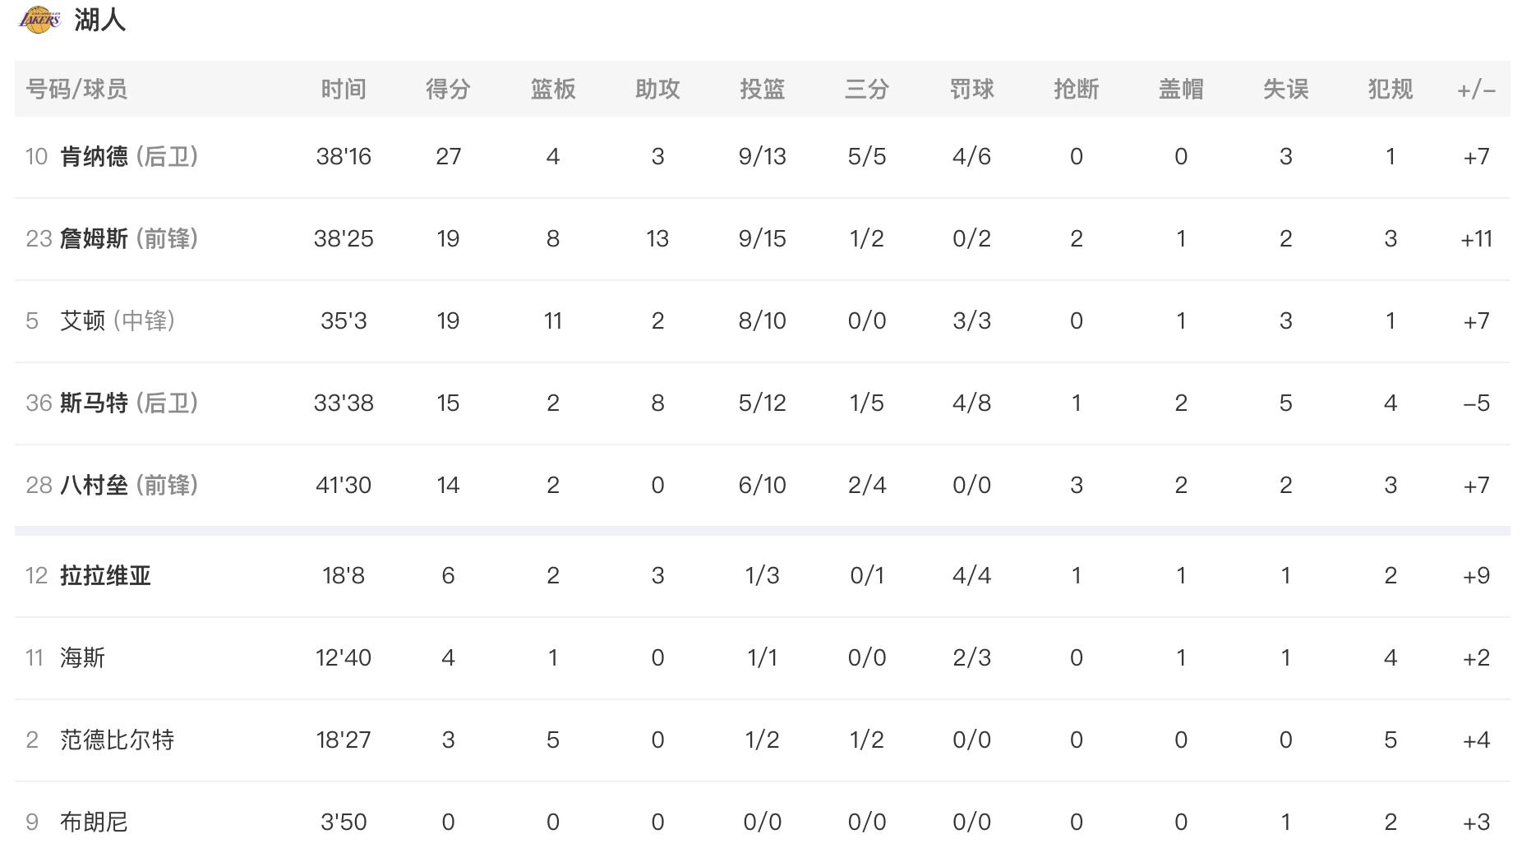
Task: Open 海斯 player details
Action: (x=82, y=657)
